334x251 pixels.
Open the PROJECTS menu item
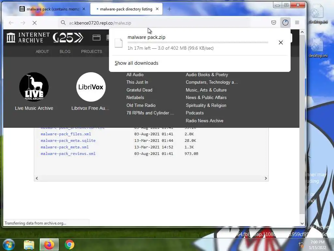click(92, 51)
